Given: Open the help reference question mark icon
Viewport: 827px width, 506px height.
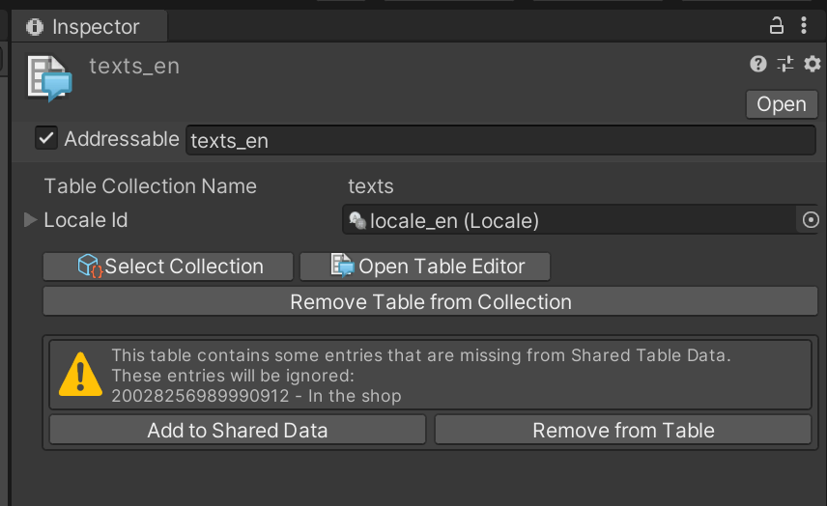Looking at the screenshot, I should tap(758, 65).
